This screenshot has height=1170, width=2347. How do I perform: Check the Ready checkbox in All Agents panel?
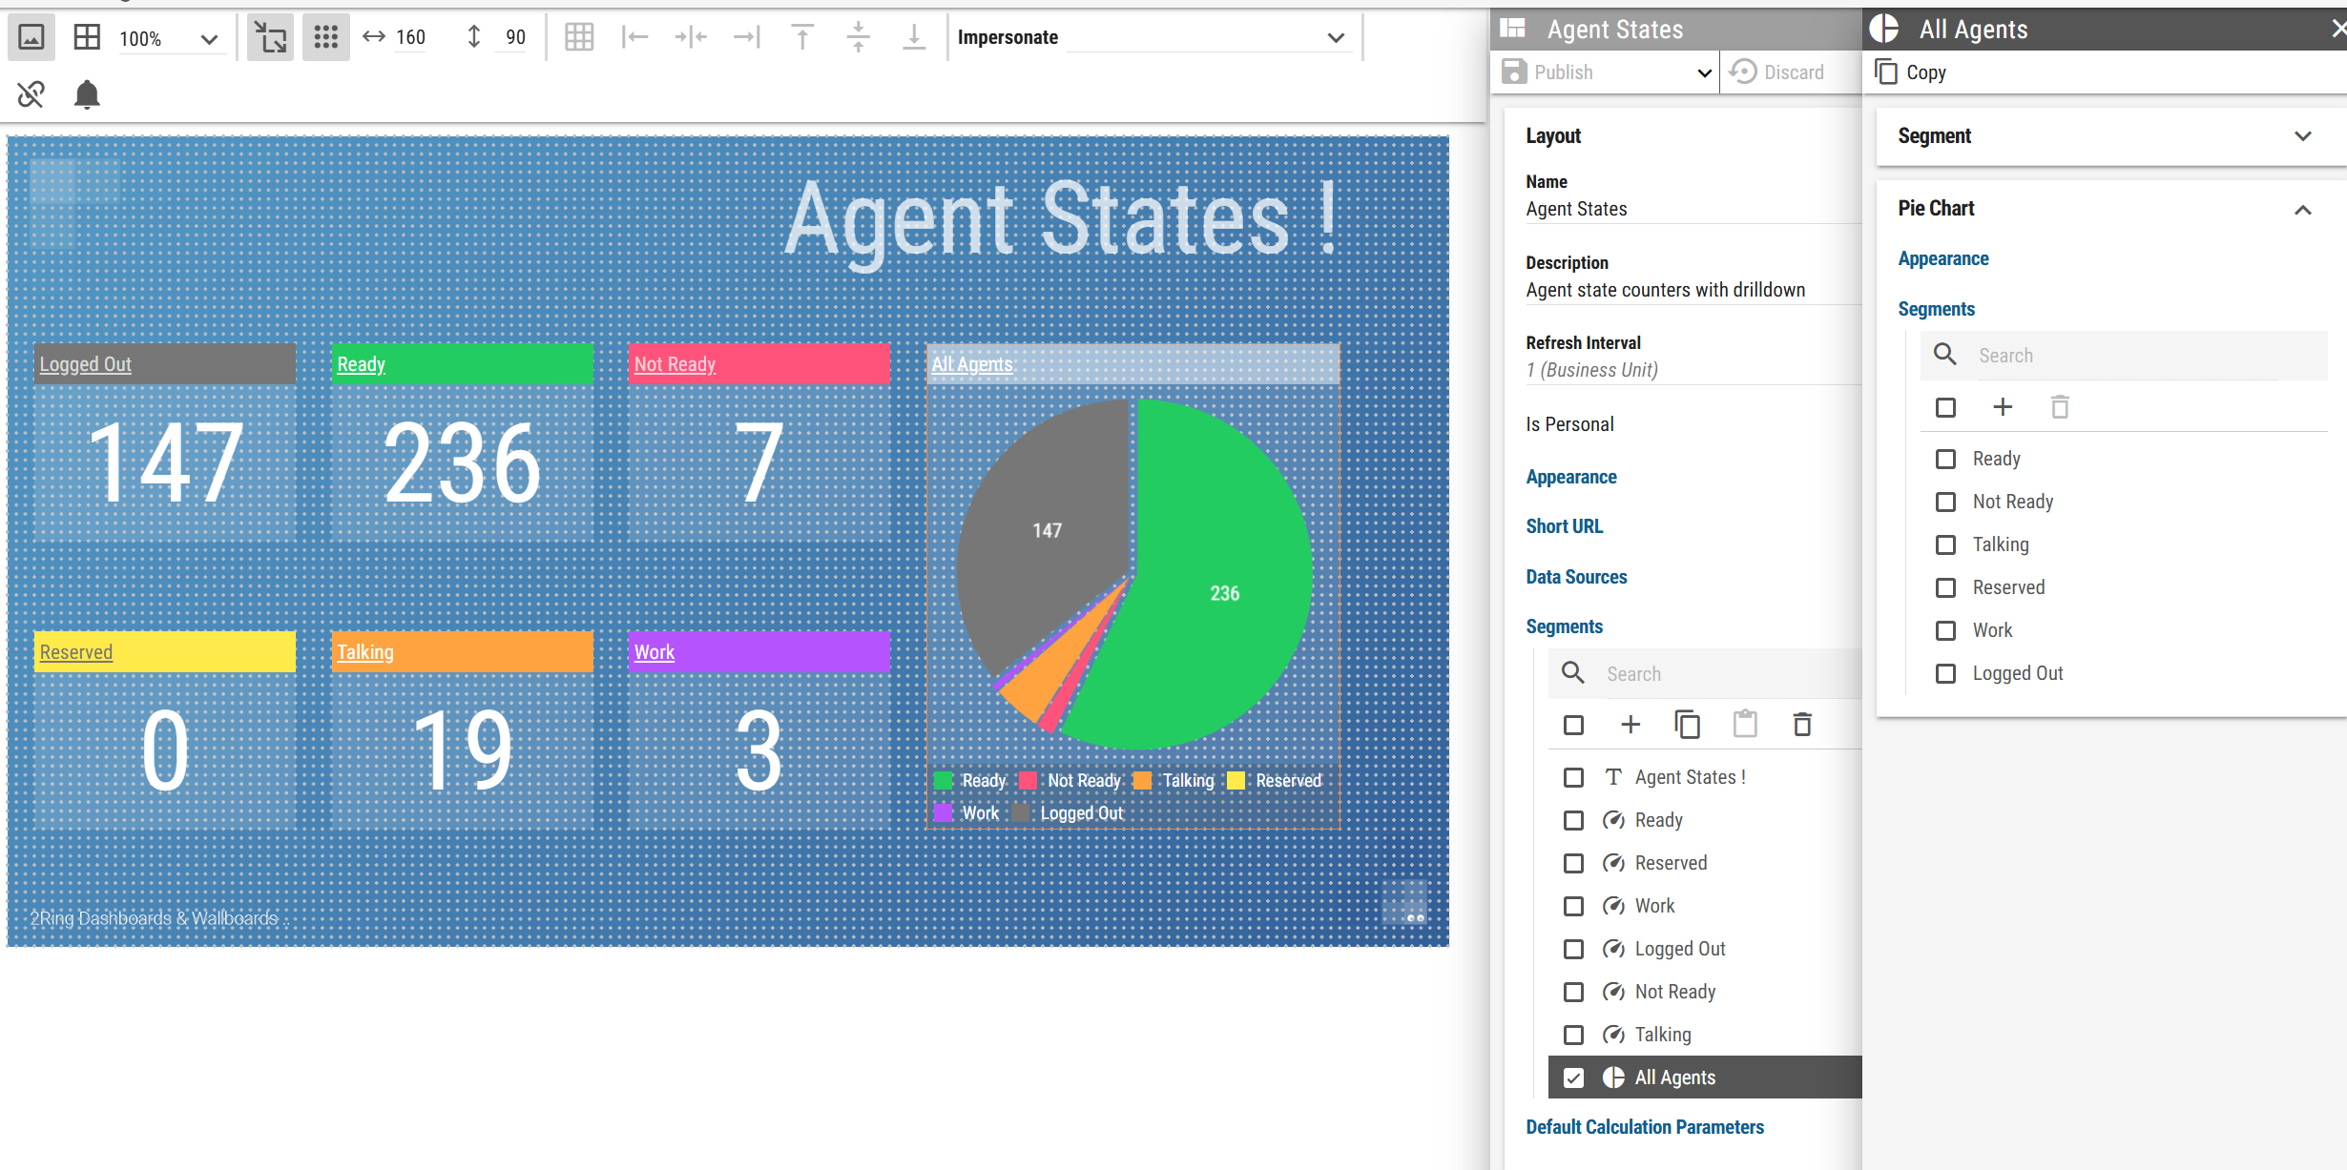click(x=1946, y=459)
